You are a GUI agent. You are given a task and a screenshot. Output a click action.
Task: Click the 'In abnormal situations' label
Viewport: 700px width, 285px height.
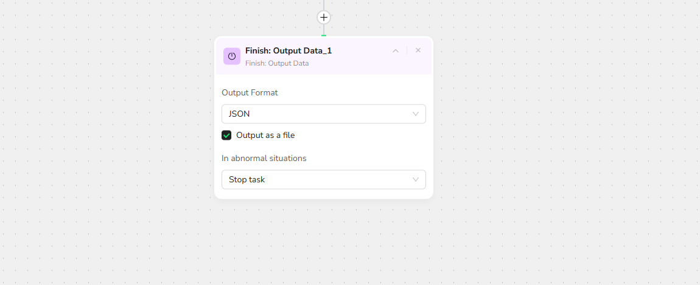click(x=264, y=159)
